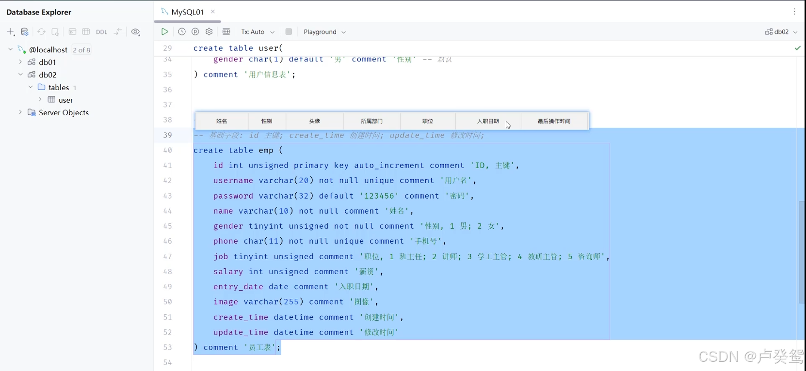
Task: Select the user table item
Action: pos(65,100)
